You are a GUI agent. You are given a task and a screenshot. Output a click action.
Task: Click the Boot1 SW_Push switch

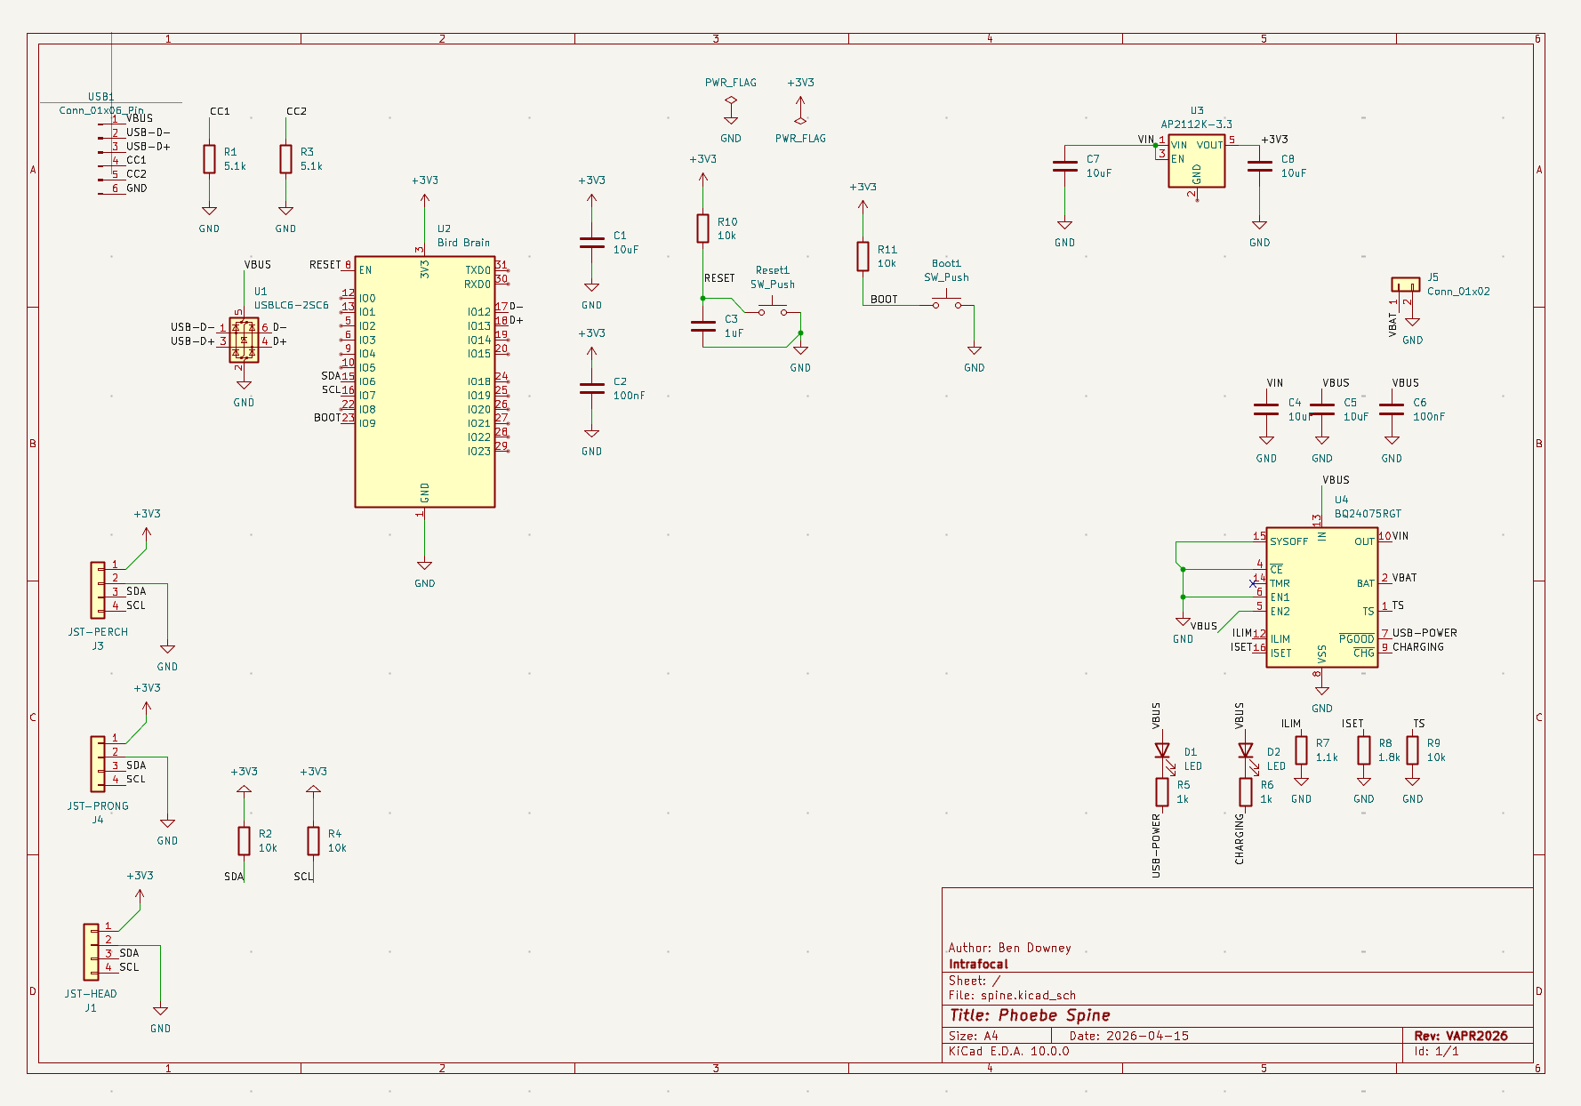[x=946, y=301]
